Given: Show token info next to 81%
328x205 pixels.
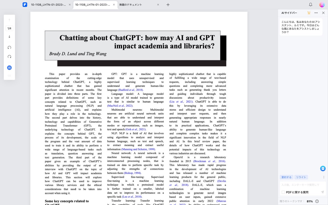Looking at the screenshot, I should point(317,201).
